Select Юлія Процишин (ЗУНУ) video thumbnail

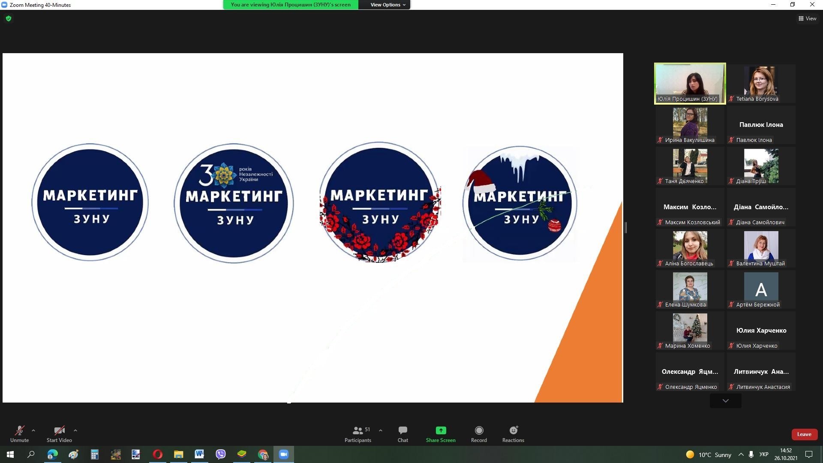[x=690, y=84]
